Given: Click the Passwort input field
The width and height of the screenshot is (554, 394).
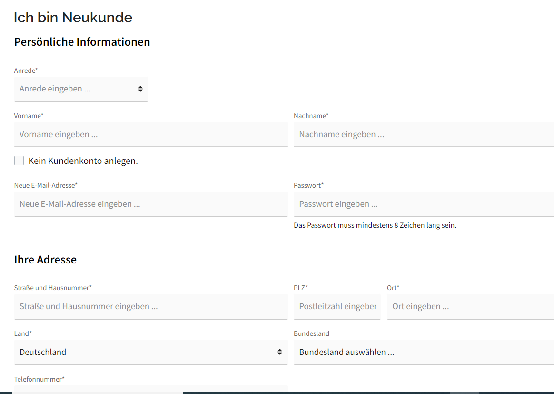Looking at the screenshot, I should tap(423, 204).
